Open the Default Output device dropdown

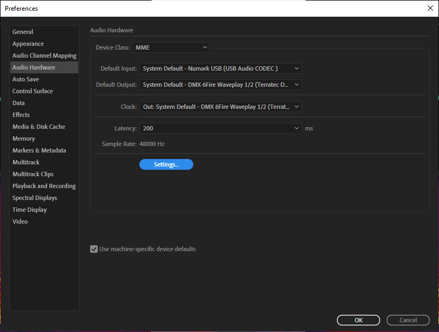click(220, 84)
